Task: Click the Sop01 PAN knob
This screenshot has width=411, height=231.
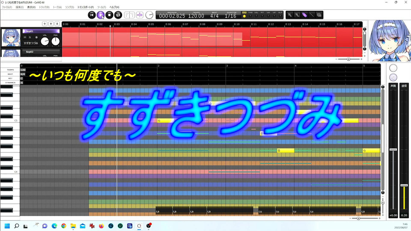Action: point(56,41)
